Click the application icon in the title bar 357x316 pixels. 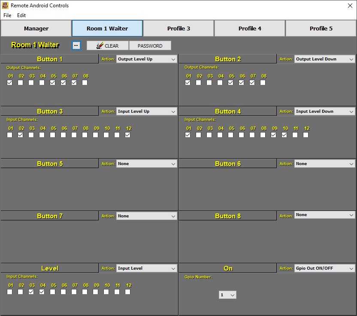tap(6, 6)
